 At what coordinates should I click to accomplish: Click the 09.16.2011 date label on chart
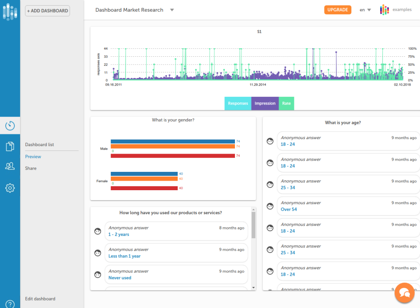coord(114,85)
